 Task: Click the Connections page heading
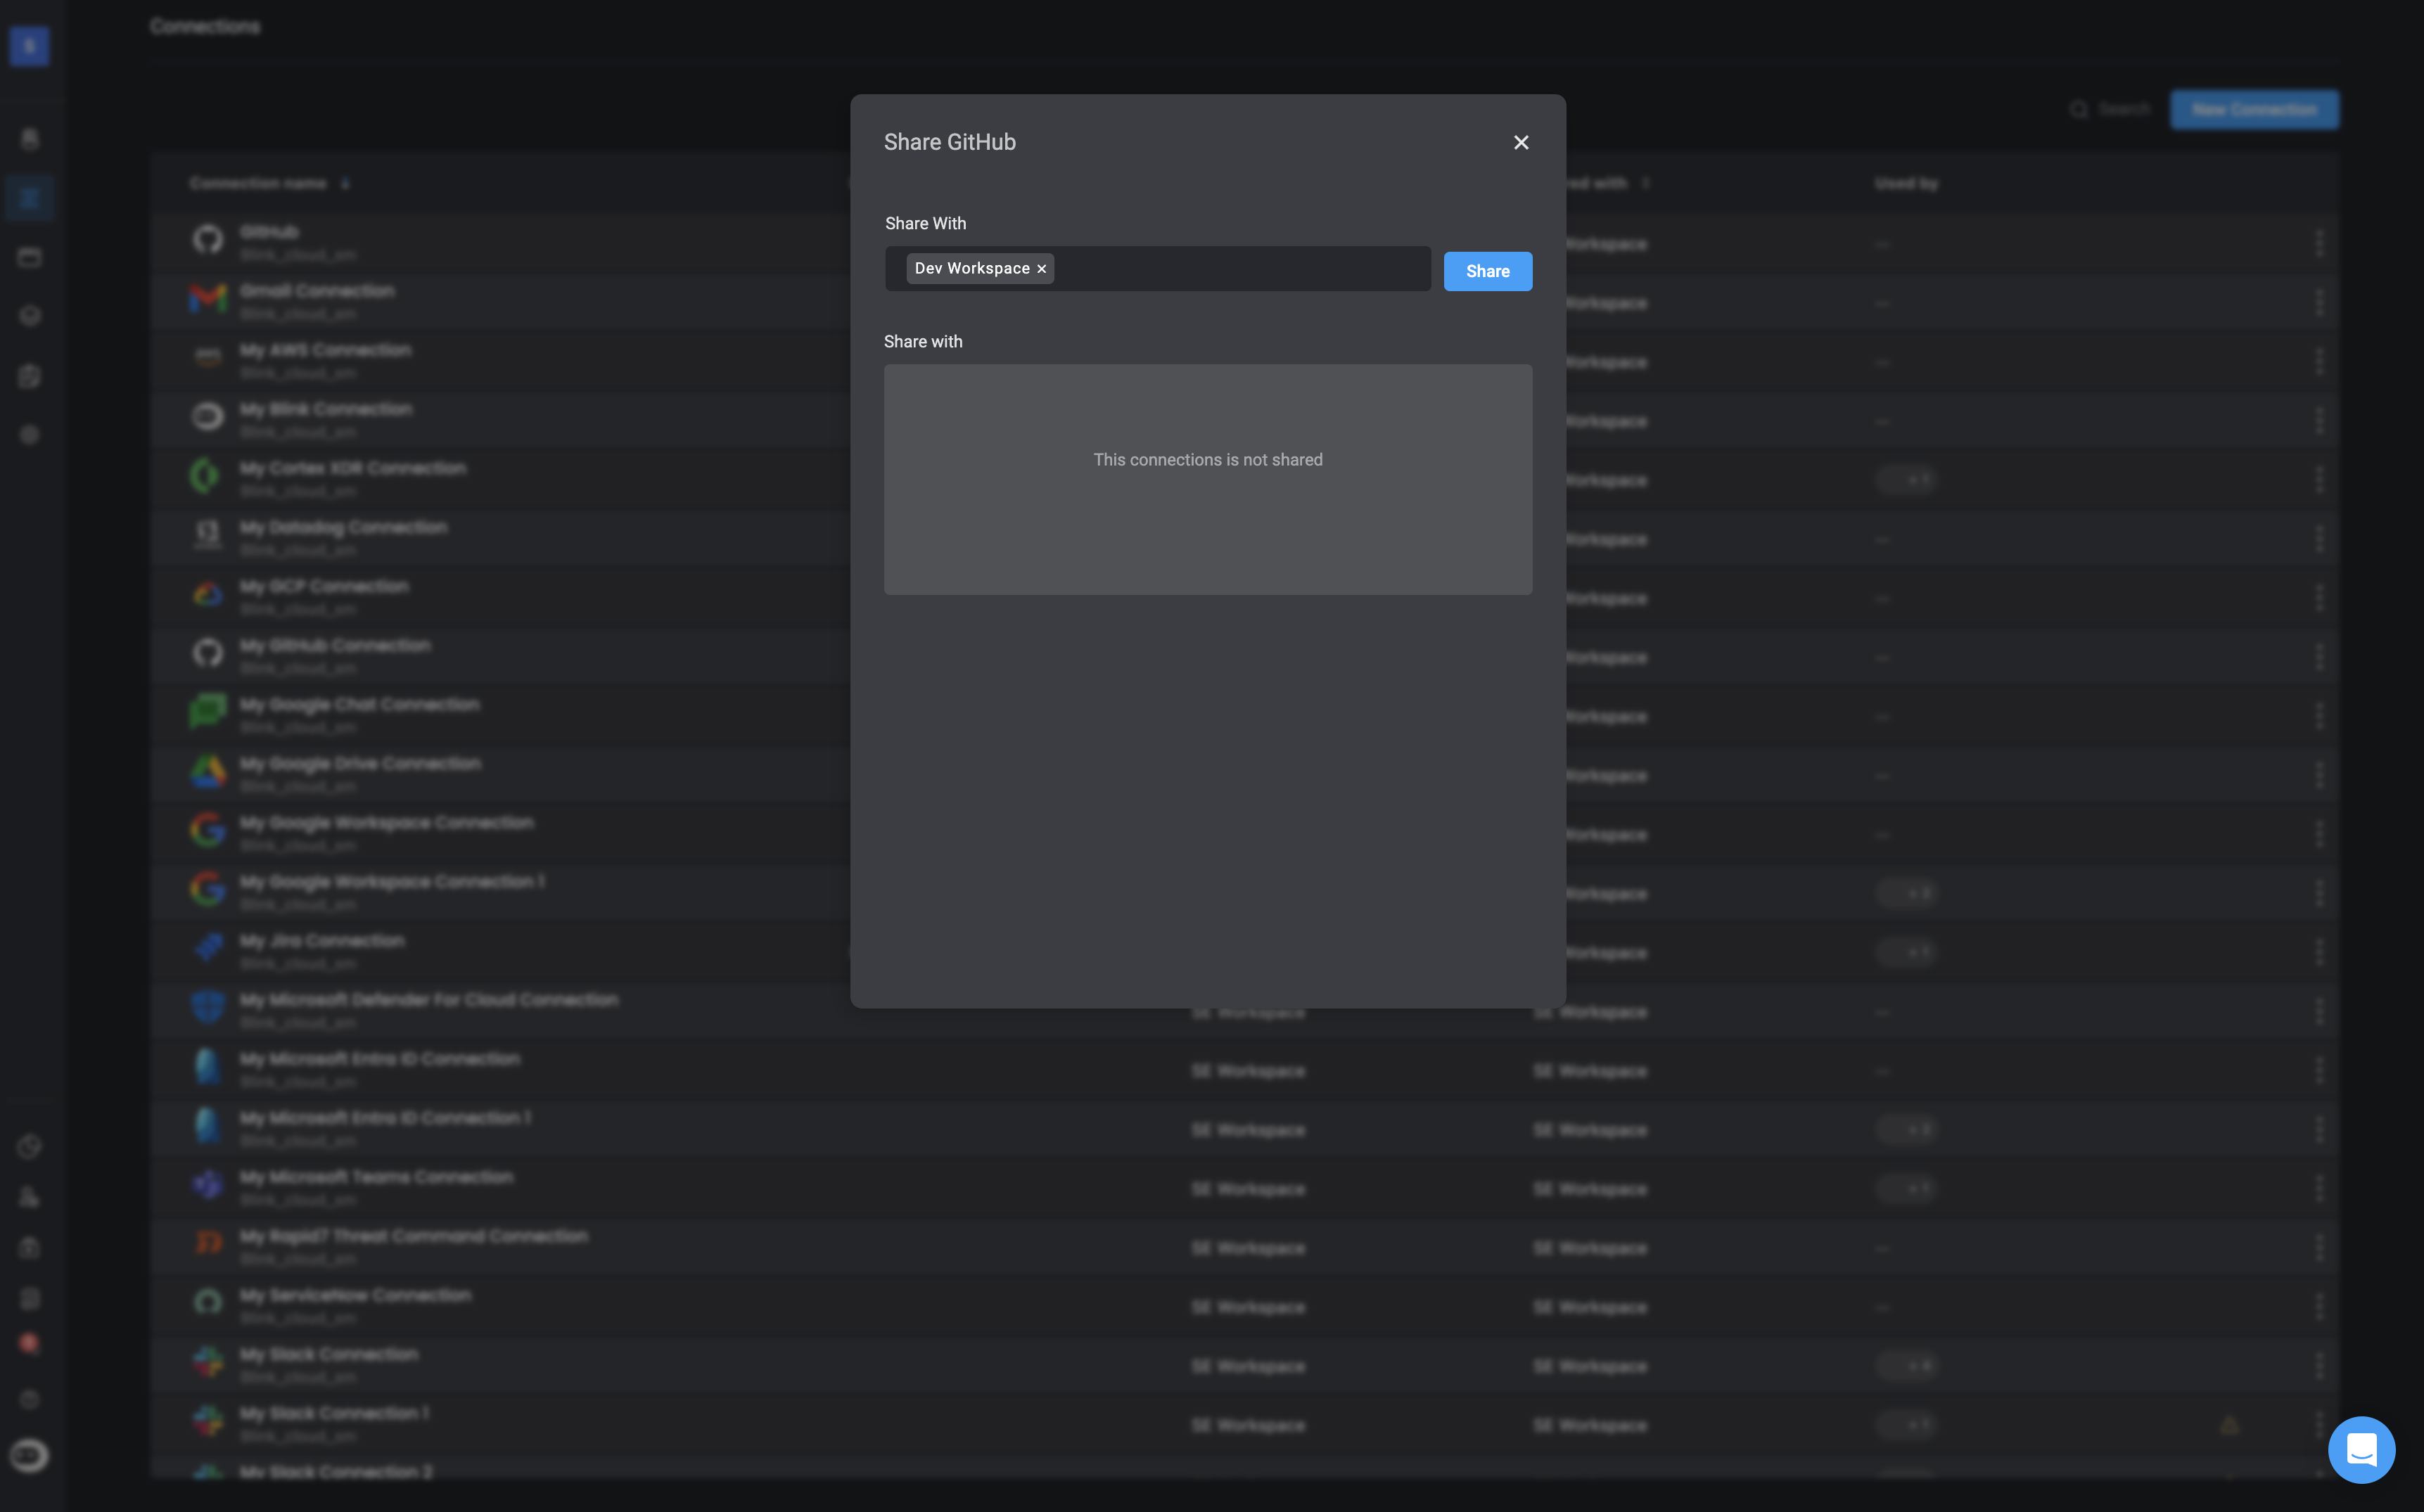[205, 26]
